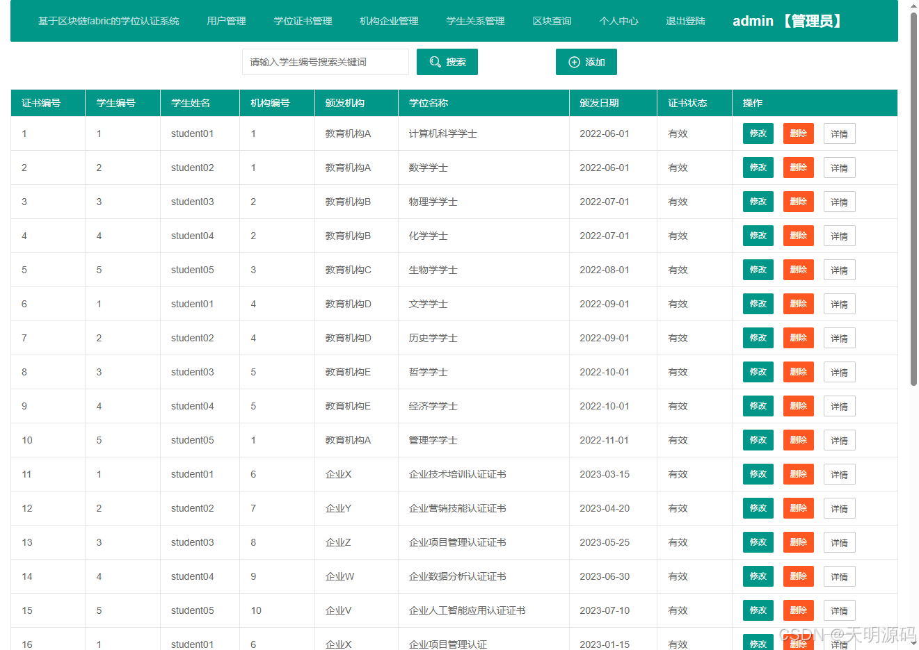Image resolution: width=919 pixels, height=650 pixels.
Task: Click 详情 in the 数学学士 row
Action: coord(840,168)
